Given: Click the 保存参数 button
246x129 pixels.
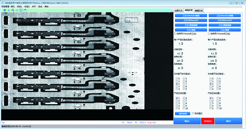Looking at the screenshot, I should [x=183, y=113].
